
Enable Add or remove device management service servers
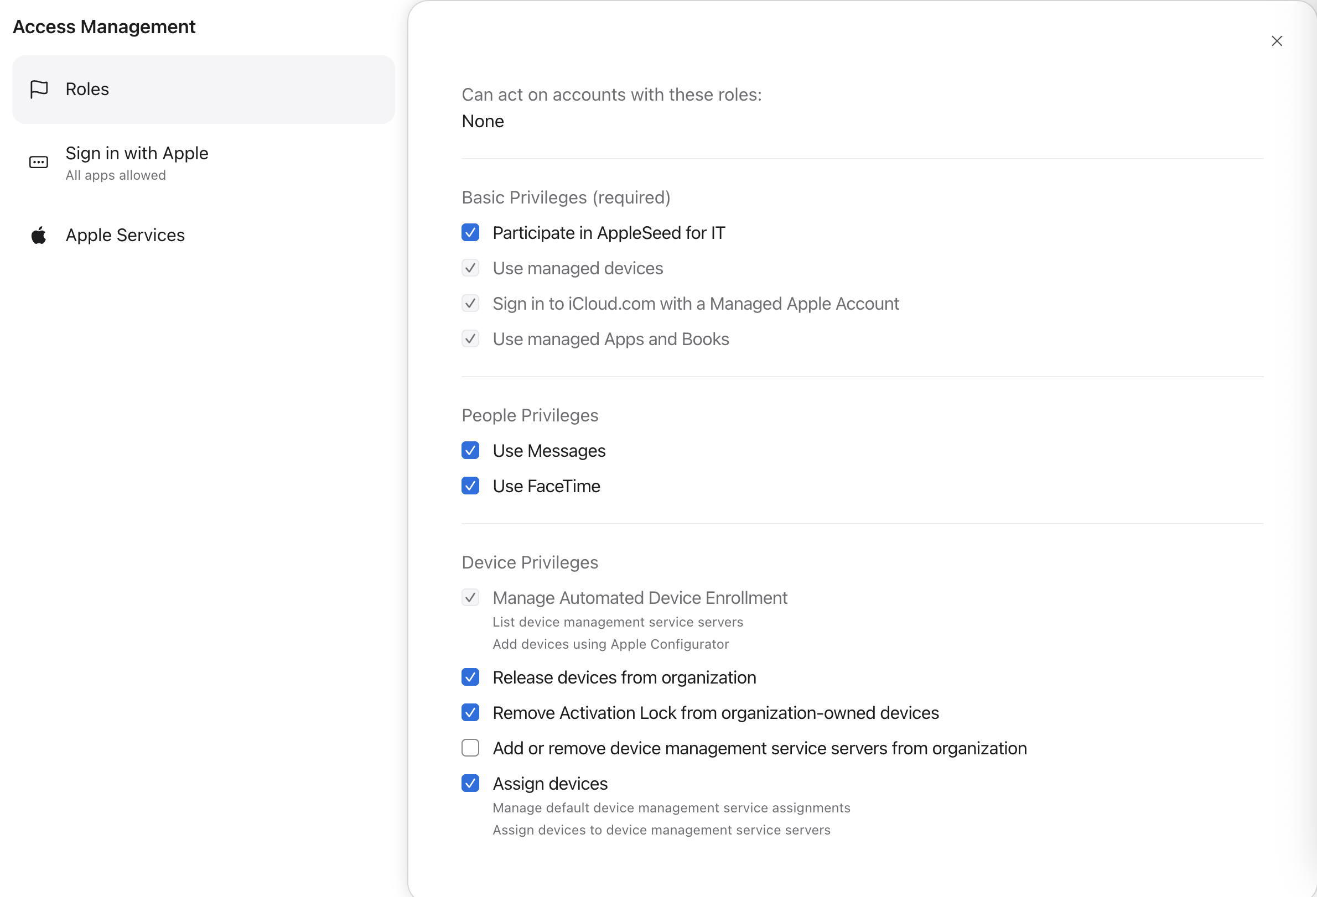click(470, 748)
